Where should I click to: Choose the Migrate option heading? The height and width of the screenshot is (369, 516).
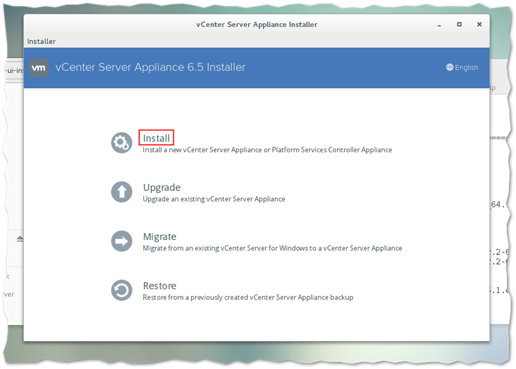[160, 237]
